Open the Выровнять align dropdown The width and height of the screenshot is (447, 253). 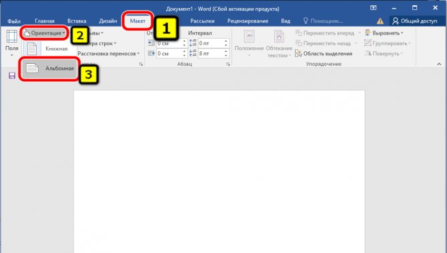(384, 33)
